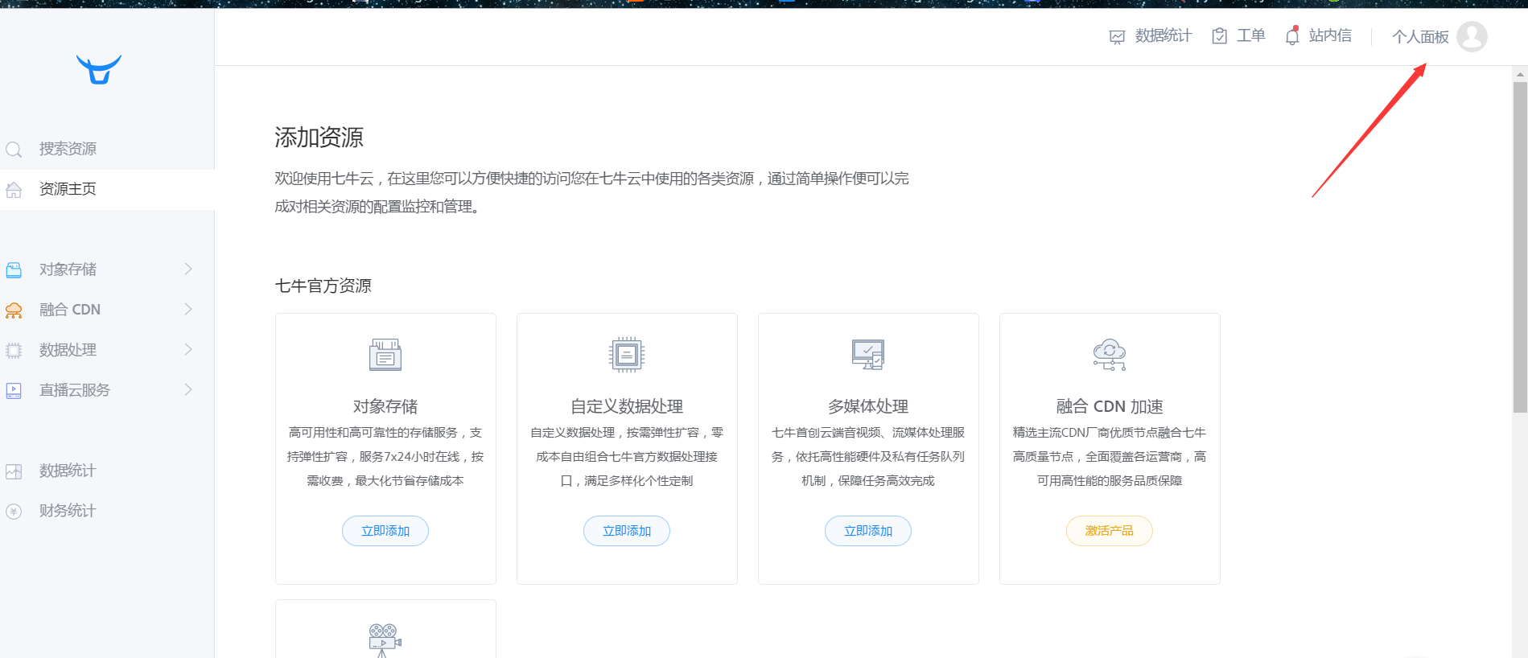
Task: Click the Qiniu bull logo
Action: 99,69
